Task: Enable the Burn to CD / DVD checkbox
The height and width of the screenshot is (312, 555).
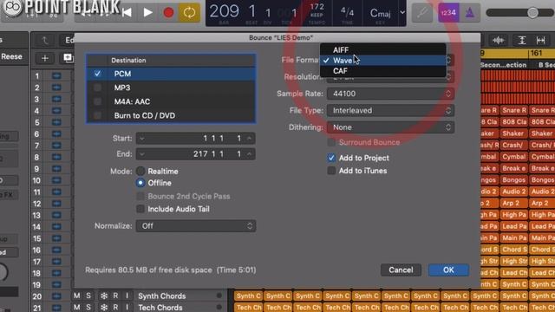Action: [x=97, y=115]
